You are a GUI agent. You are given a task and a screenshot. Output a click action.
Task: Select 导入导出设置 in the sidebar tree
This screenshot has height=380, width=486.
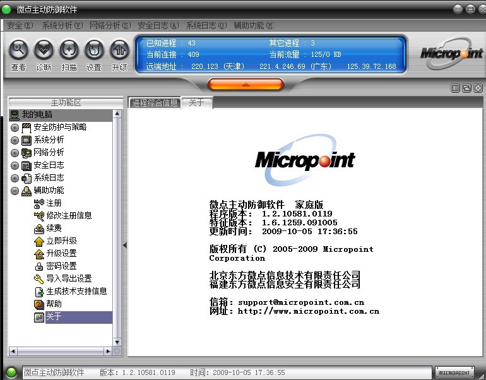[69, 278]
